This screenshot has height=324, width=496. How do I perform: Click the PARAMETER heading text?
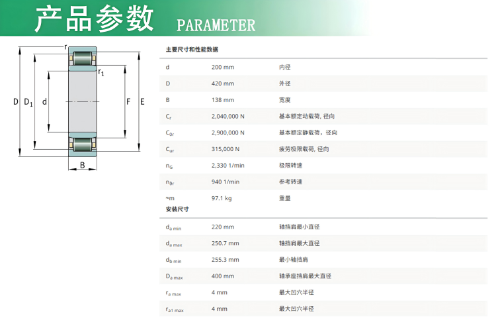tap(216, 26)
